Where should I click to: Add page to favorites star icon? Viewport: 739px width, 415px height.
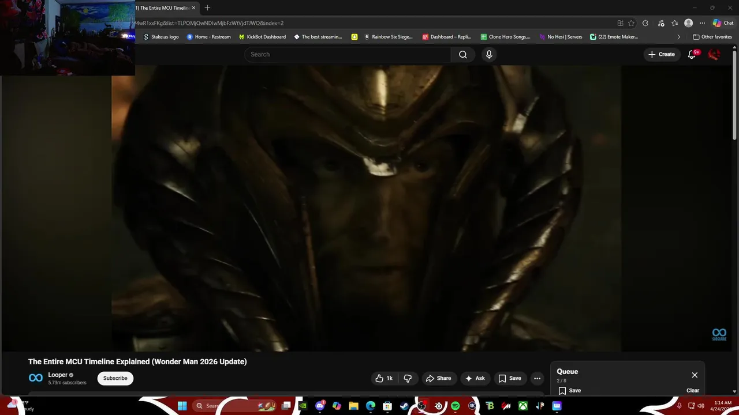coord(632,23)
